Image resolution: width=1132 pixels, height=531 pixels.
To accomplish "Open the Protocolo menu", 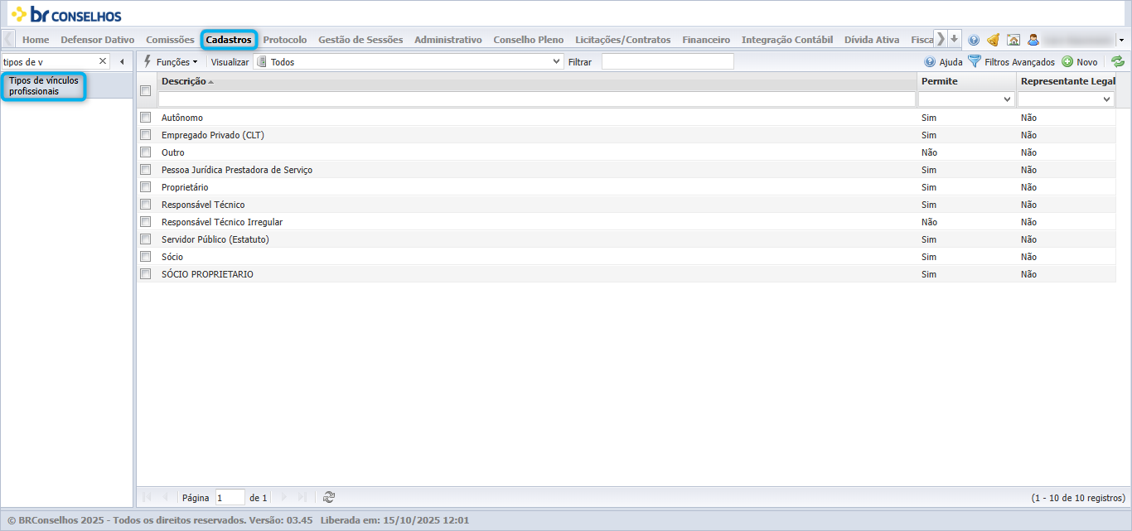I will [285, 40].
